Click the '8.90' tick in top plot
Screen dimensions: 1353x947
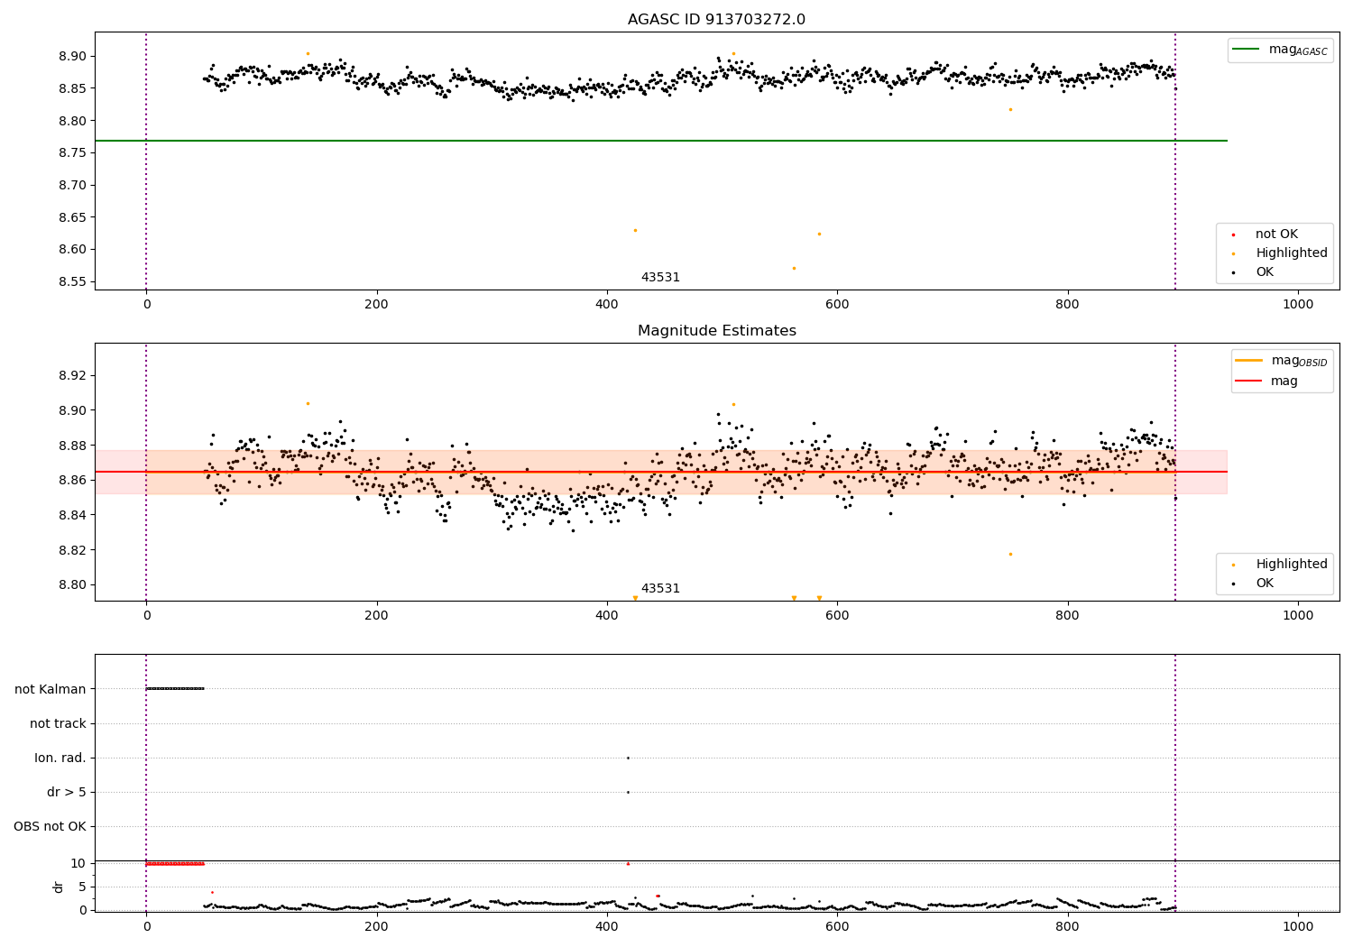(72, 56)
